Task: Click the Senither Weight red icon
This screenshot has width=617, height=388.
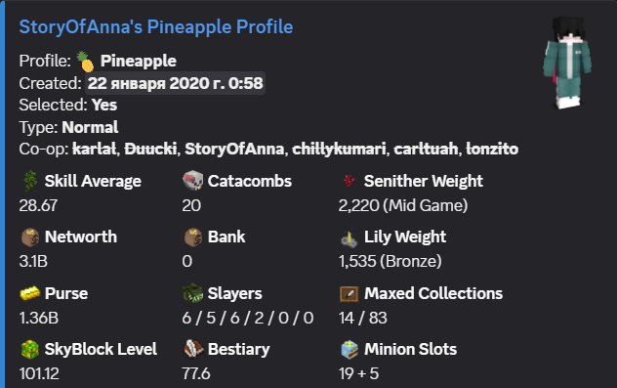Action: point(350,181)
